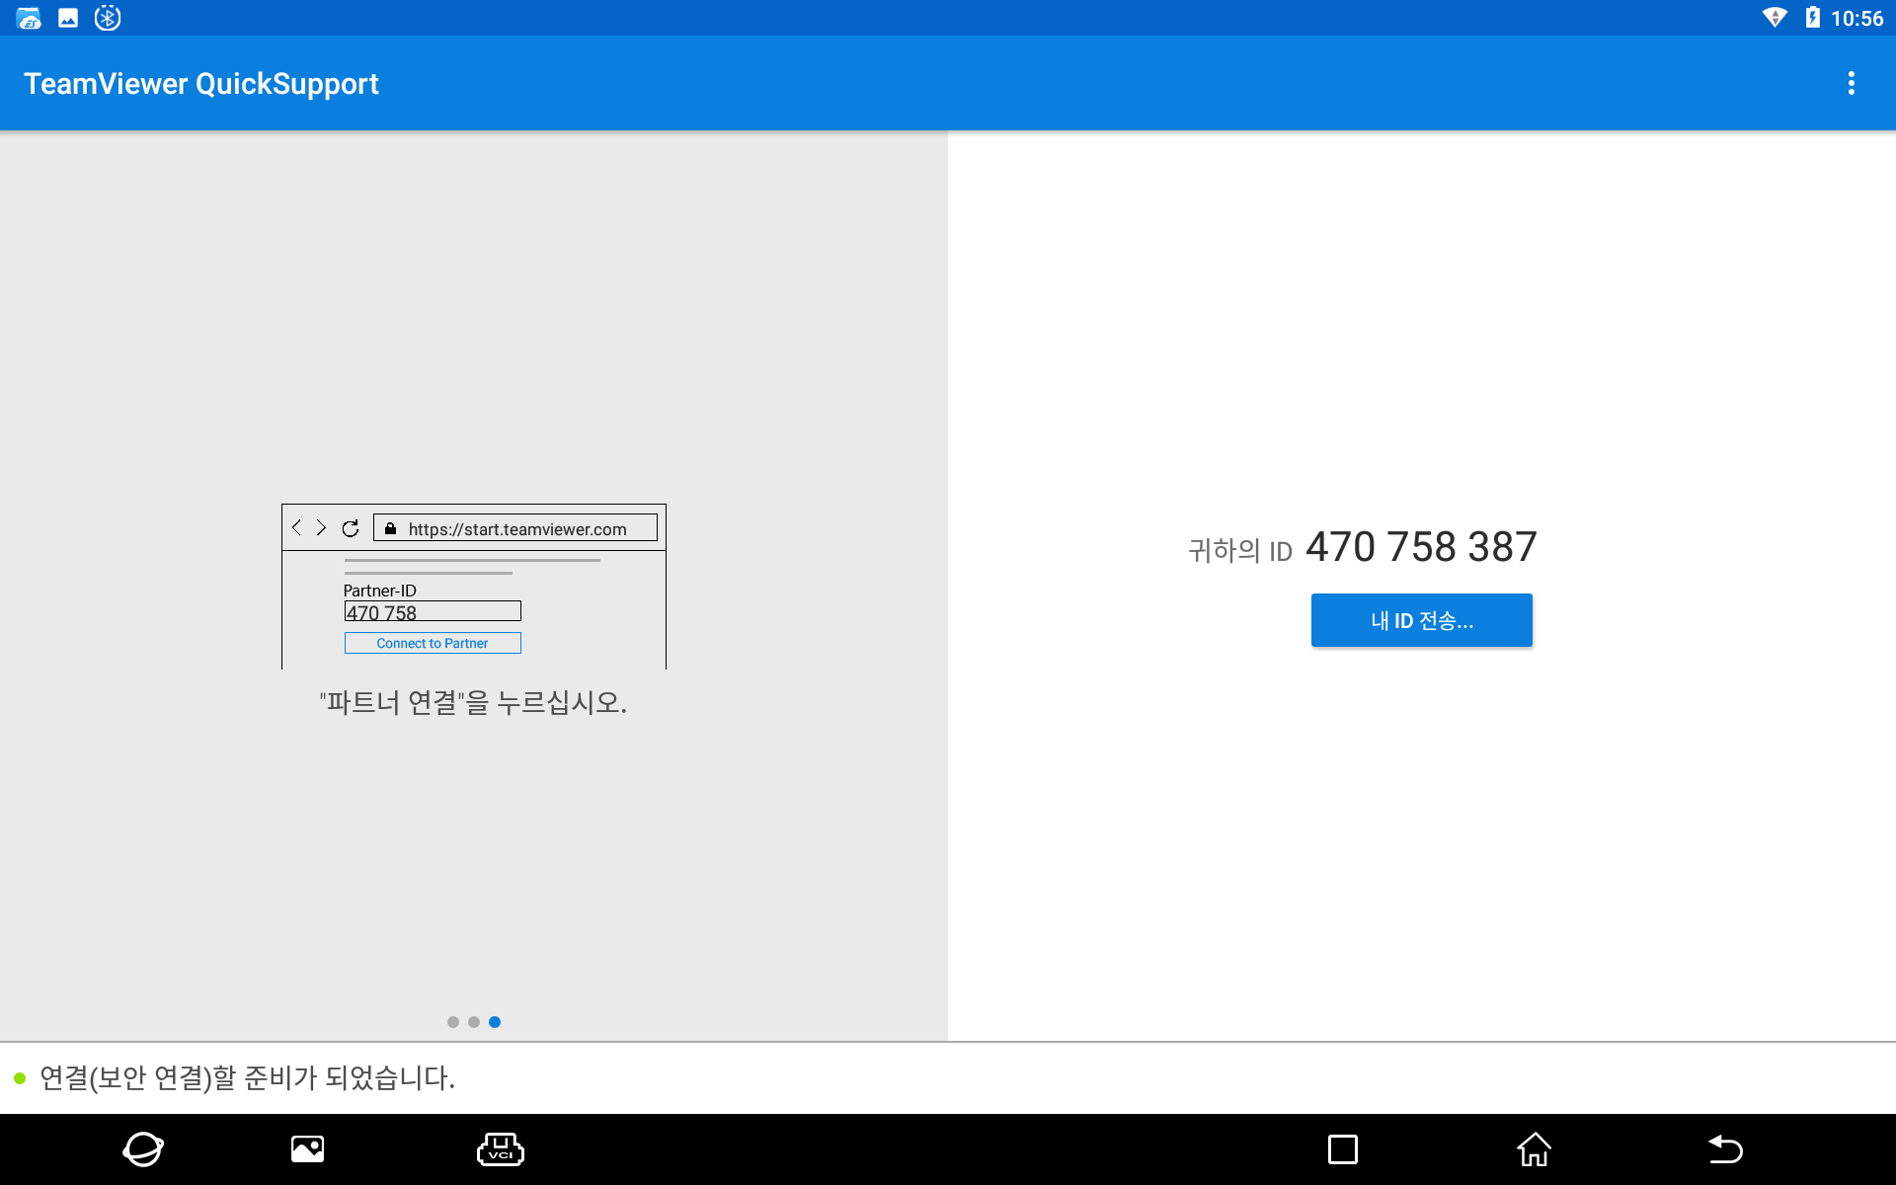Open the three-dot overflow menu
The width and height of the screenshot is (1896, 1185).
[x=1852, y=84]
